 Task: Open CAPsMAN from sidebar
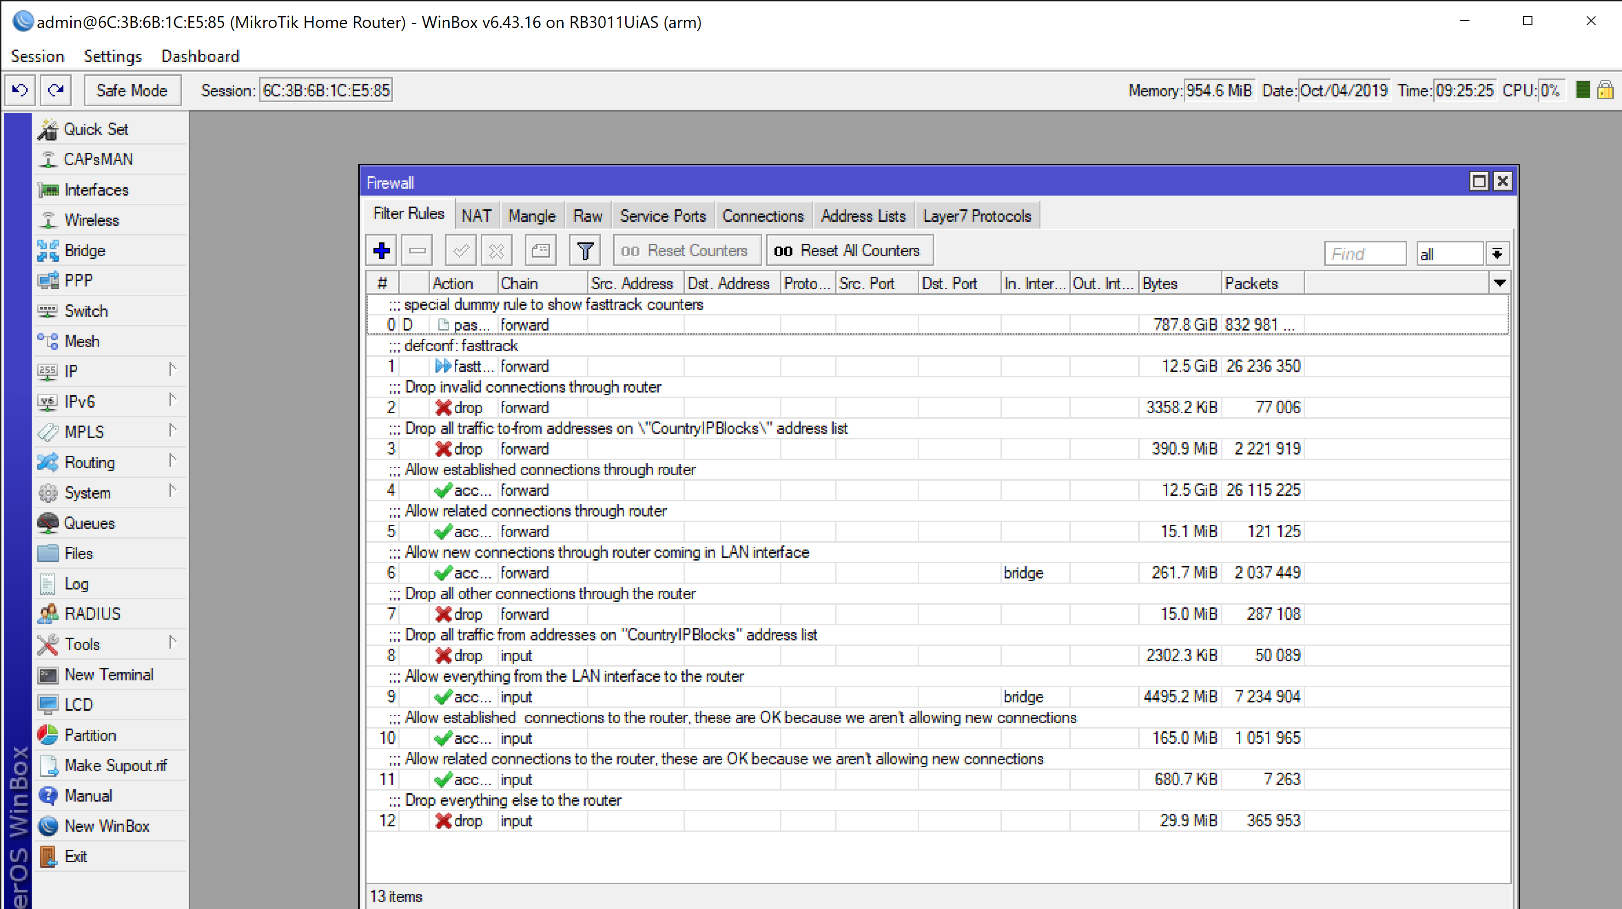tap(110, 159)
